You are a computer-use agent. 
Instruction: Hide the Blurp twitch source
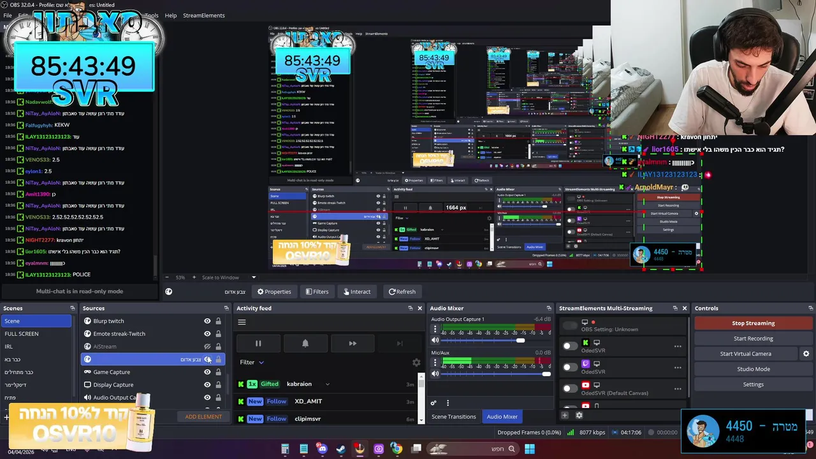click(207, 321)
